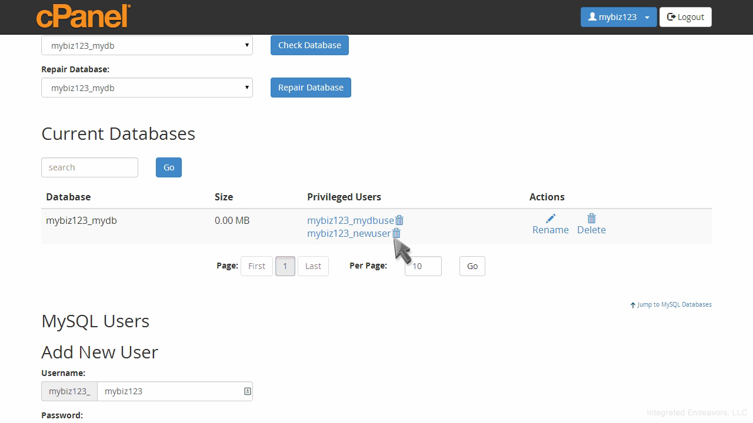
Task: Go to the Last page
Action: [313, 266]
